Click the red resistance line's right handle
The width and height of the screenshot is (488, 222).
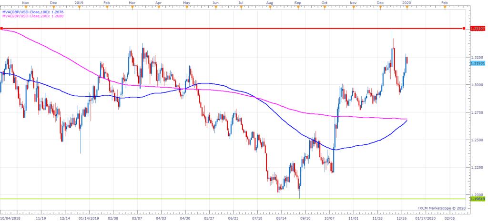pos(464,29)
